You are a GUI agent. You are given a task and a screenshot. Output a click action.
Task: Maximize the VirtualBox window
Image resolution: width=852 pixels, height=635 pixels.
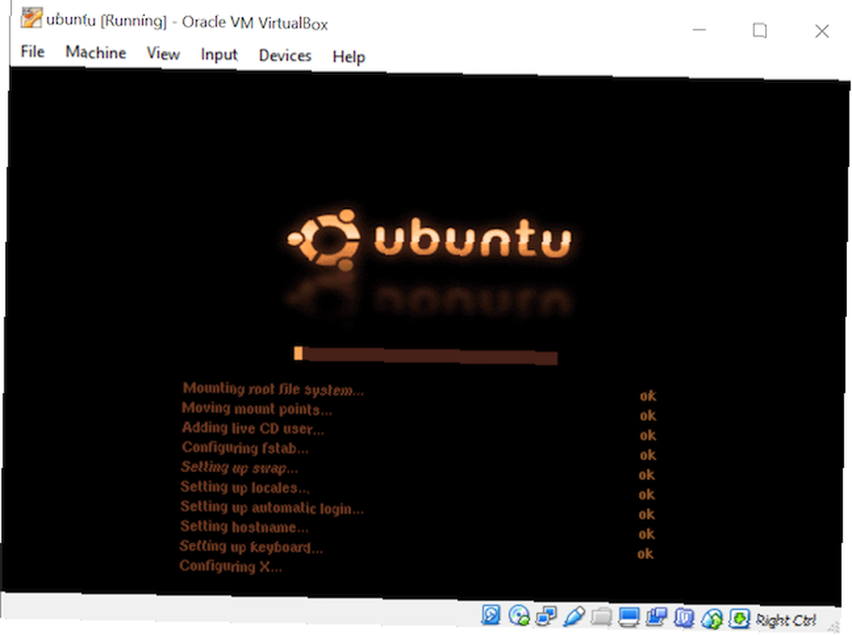(760, 31)
